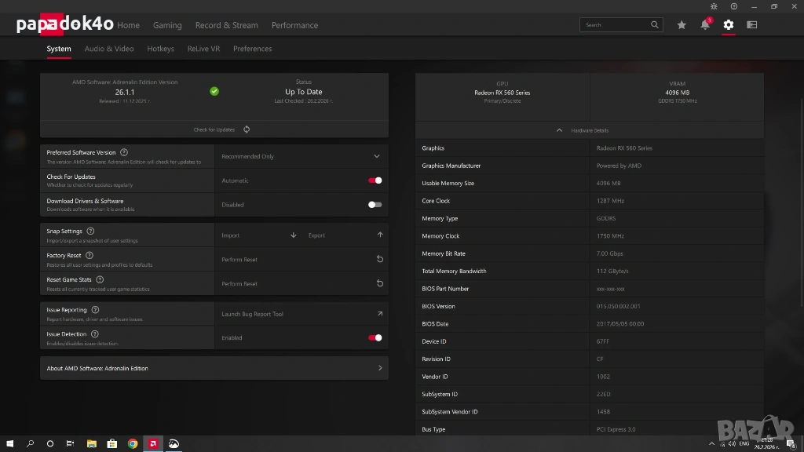The height and width of the screenshot is (452, 804).
Task: Open the favorites star icon
Action: (x=682, y=25)
